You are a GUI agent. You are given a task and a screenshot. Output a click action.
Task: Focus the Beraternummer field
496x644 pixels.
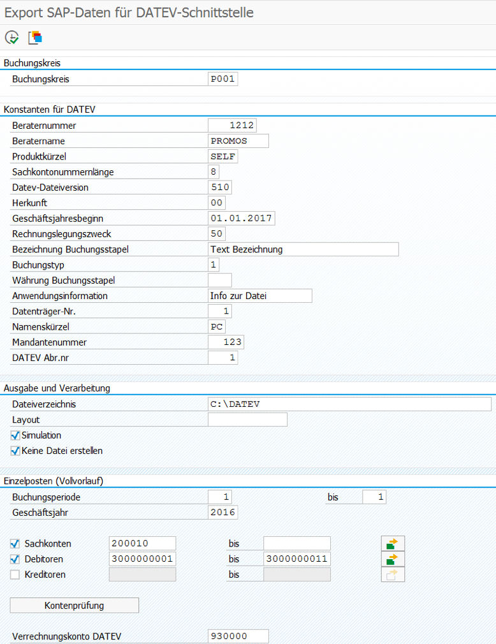click(x=232, y=126)
